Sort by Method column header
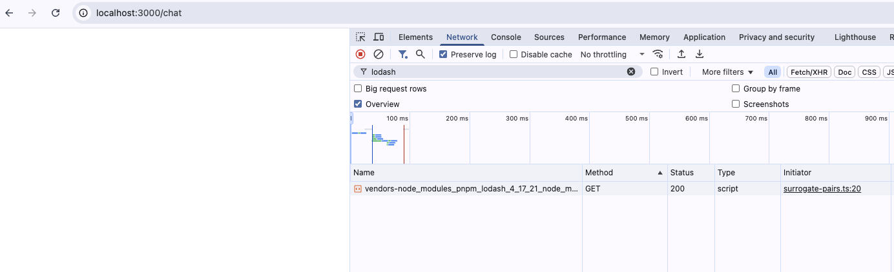Screen dimensions: 894x272 (625, 173)
